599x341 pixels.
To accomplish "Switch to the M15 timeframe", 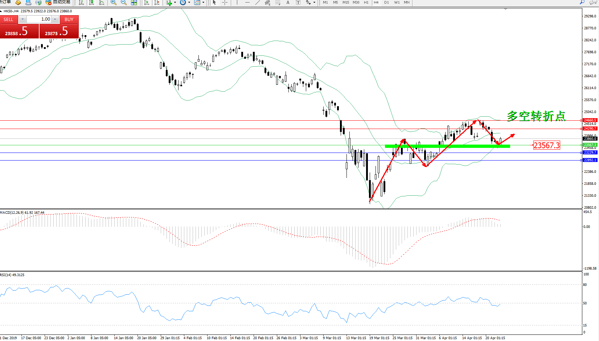I will 346,3.
